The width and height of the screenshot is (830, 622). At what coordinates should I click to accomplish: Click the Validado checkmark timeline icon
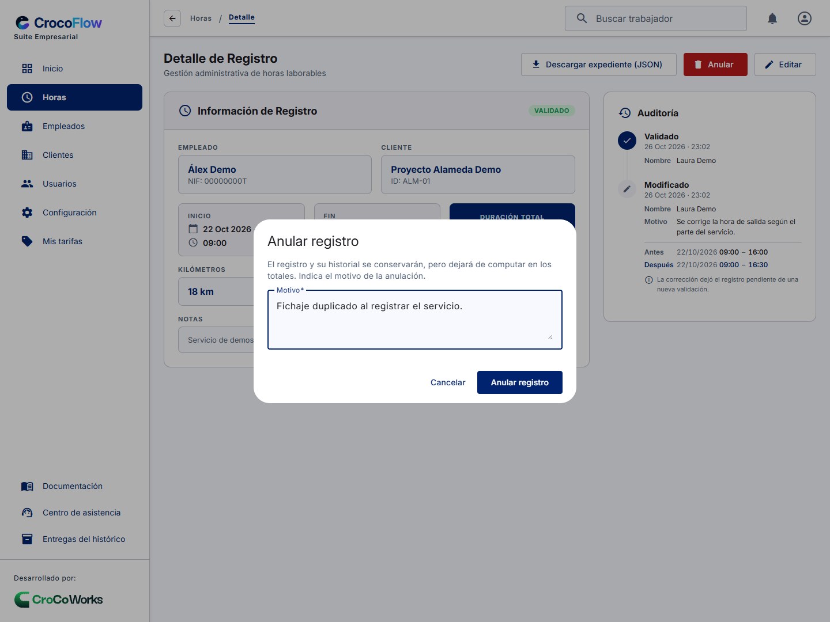(x=627, y=141)
